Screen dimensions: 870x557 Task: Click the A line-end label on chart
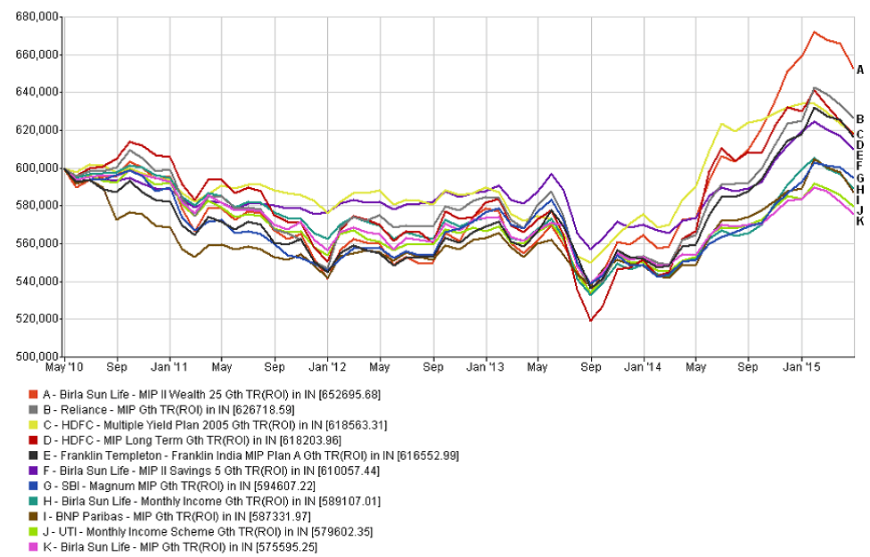click(x=860, y=70)
